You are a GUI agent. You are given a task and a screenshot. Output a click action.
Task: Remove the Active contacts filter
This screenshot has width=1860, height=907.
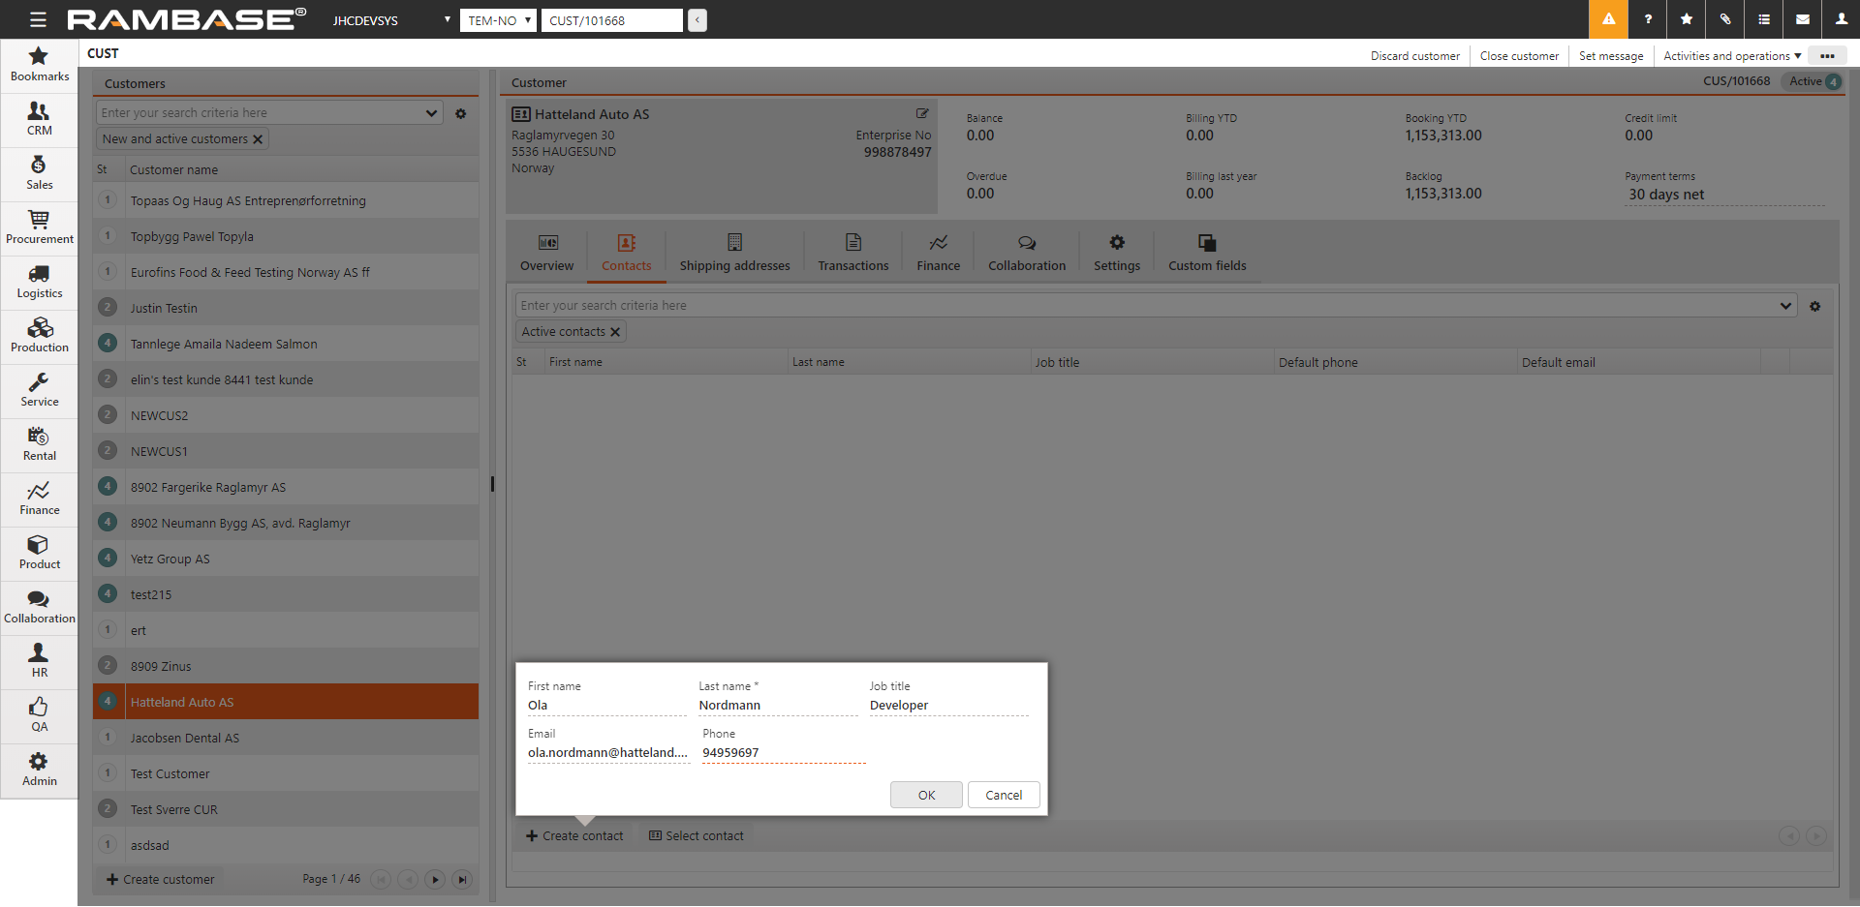615,332
